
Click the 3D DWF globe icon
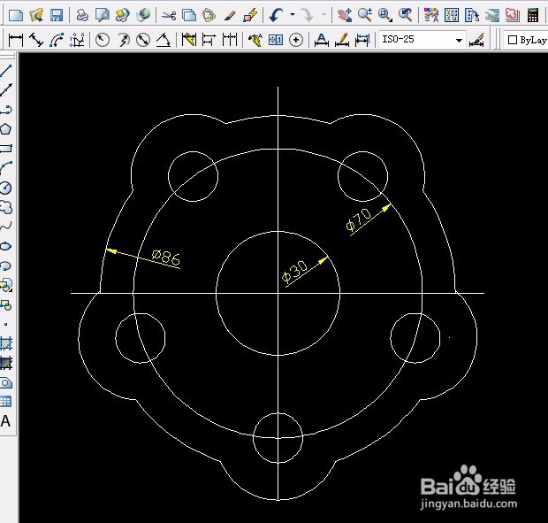143,15
